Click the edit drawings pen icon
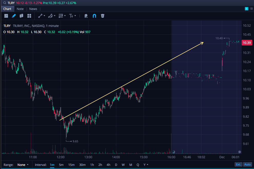254x169 pixels. tap(86, 16)
